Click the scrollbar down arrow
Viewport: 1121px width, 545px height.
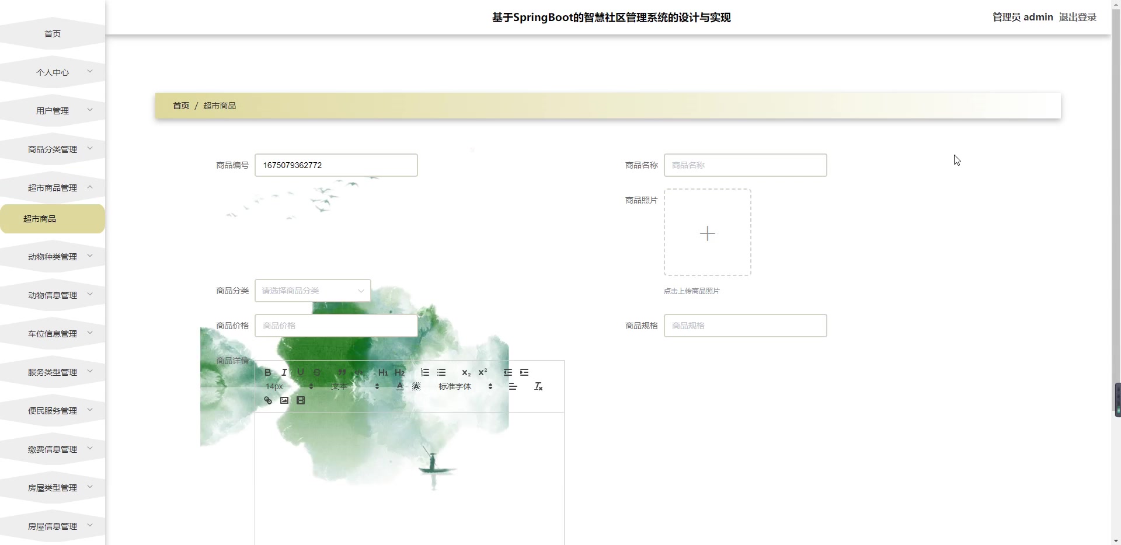tap(1116, 540)
